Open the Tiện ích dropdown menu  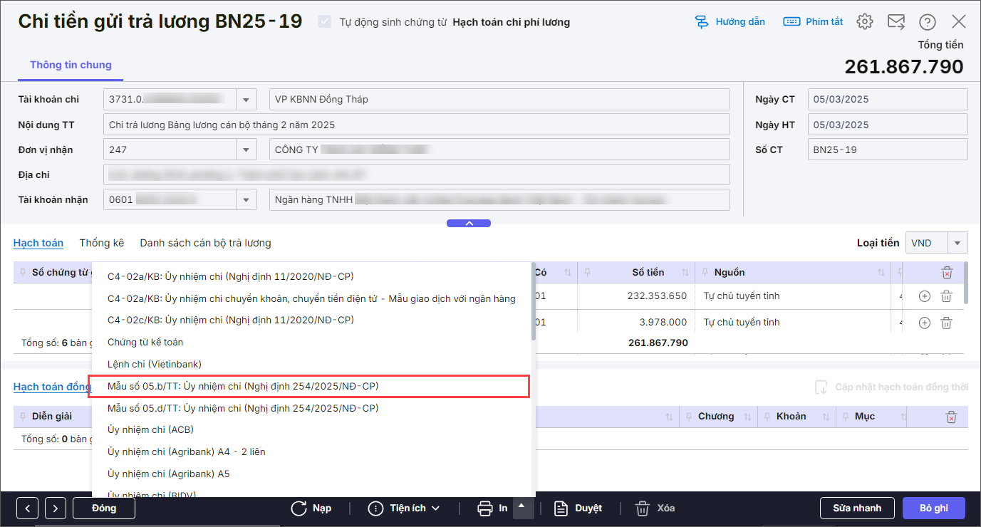404,508
